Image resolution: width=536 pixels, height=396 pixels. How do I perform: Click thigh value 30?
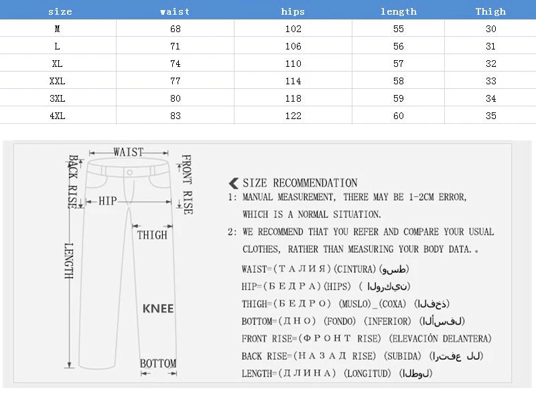[x=491, y=29]
